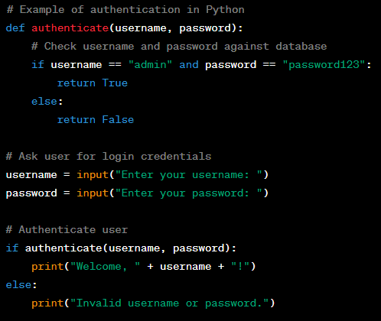This screenshot has width=381, height=321.
Task: Click the 'return False' statement
Action: click(x=96, y=120)
